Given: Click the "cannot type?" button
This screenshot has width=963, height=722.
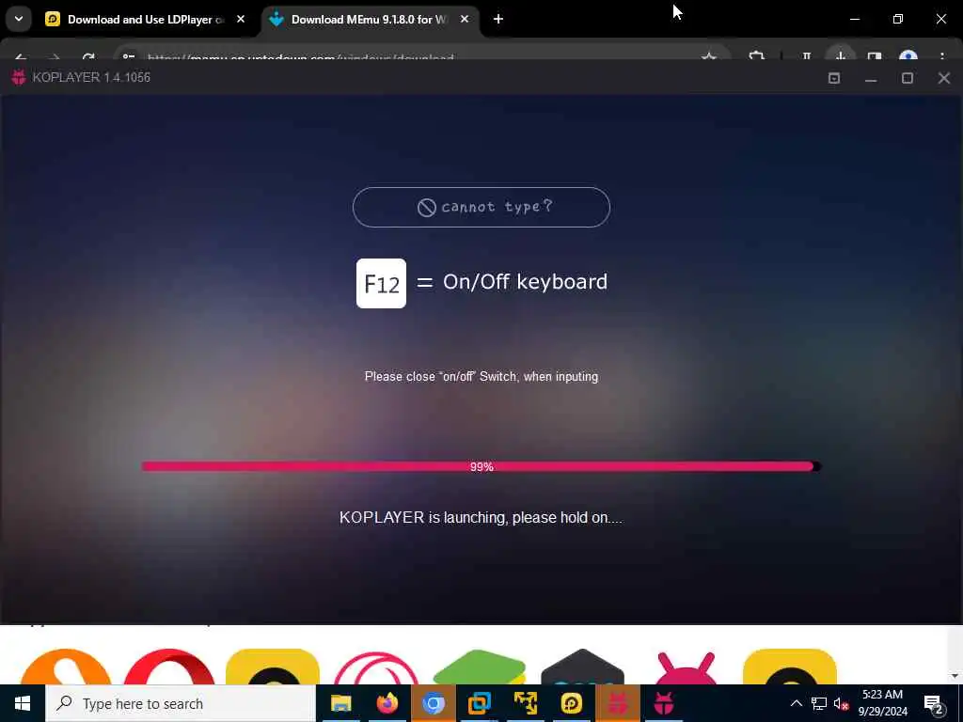Looking at the screenshot, I should [x=481, y=207].
